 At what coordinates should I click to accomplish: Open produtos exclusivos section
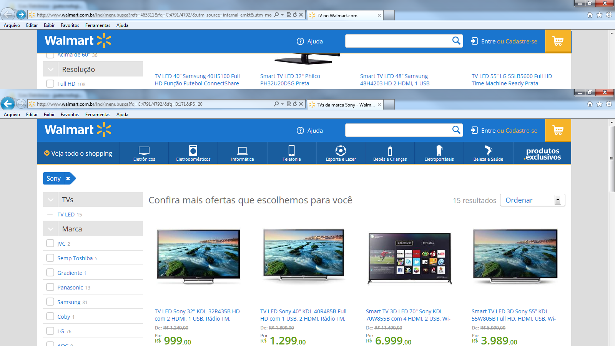(543, 153)
